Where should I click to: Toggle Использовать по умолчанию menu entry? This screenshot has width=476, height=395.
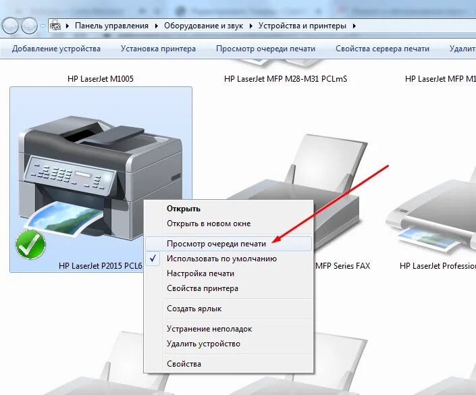point(228,259)
